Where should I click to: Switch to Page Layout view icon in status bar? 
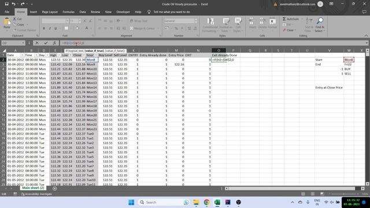coord(313,194)
